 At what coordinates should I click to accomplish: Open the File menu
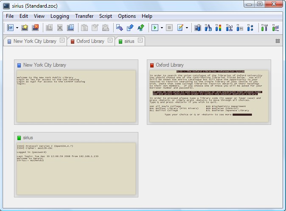pyautogui.click(x=10, y=16)
